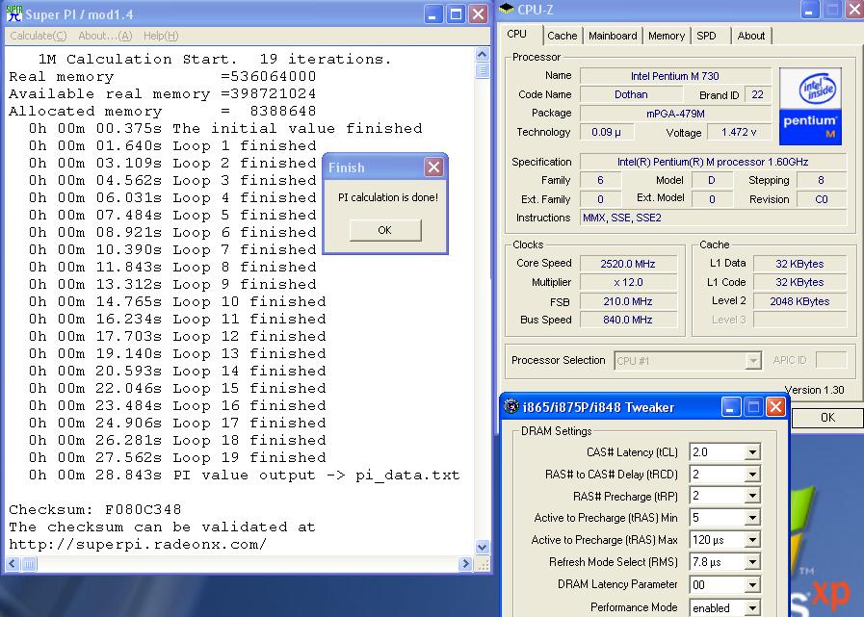Click the Voltage value 1.472 v
864x617 pixels.
[x=739, y=132]
